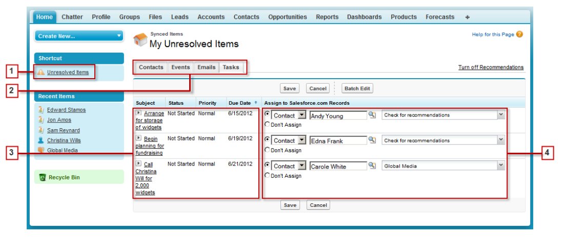Open the Leads tab

click(x=180, y=17)
